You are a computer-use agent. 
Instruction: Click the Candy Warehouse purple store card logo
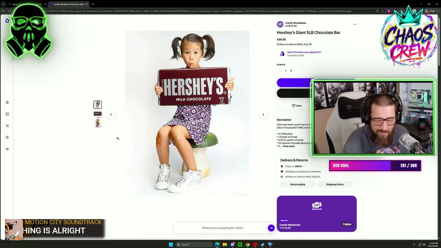(x=317, y=206)
